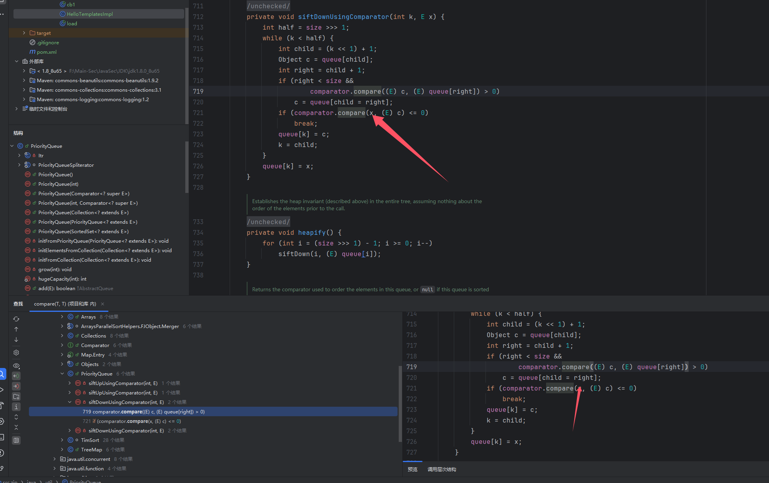This screenshot has width=769, height=483.
Task: Open jdk 1.8_8u65 library entry
Action: tap(98, 71)
